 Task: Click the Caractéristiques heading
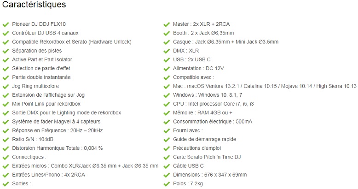click(x=34, y=5)
